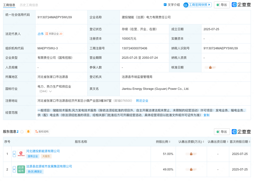Open 沽源县启源城市发展集团有限公司 company link
This screenshot has width=254, height=181.
tap(49, 166)
